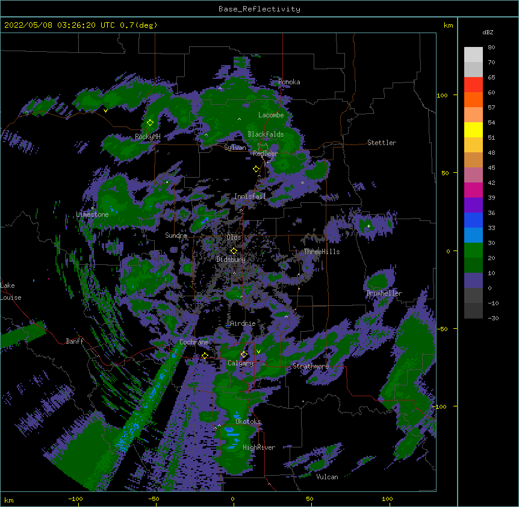
Task: Click the Base_Reflectivity title
Action: pos(259,9)
